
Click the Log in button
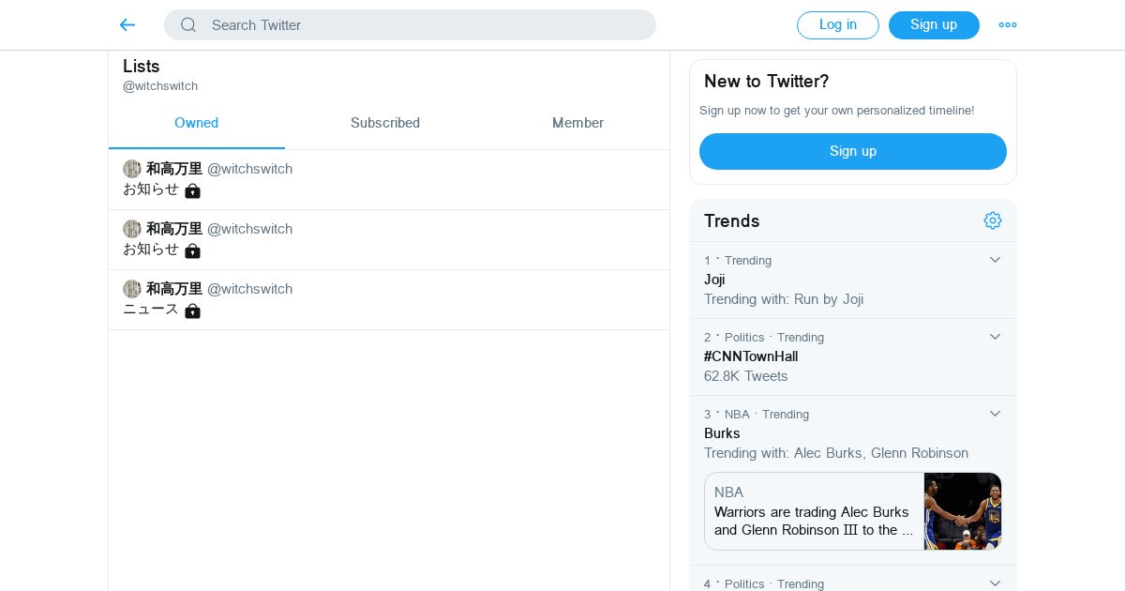pyautogui.click(x=837, y=25)
